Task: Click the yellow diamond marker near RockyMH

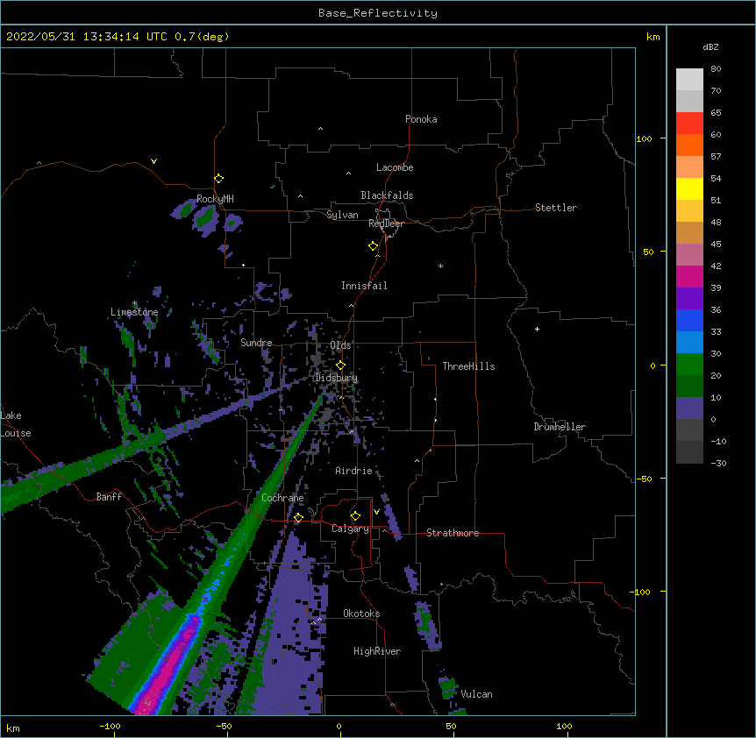Action: 219,179
